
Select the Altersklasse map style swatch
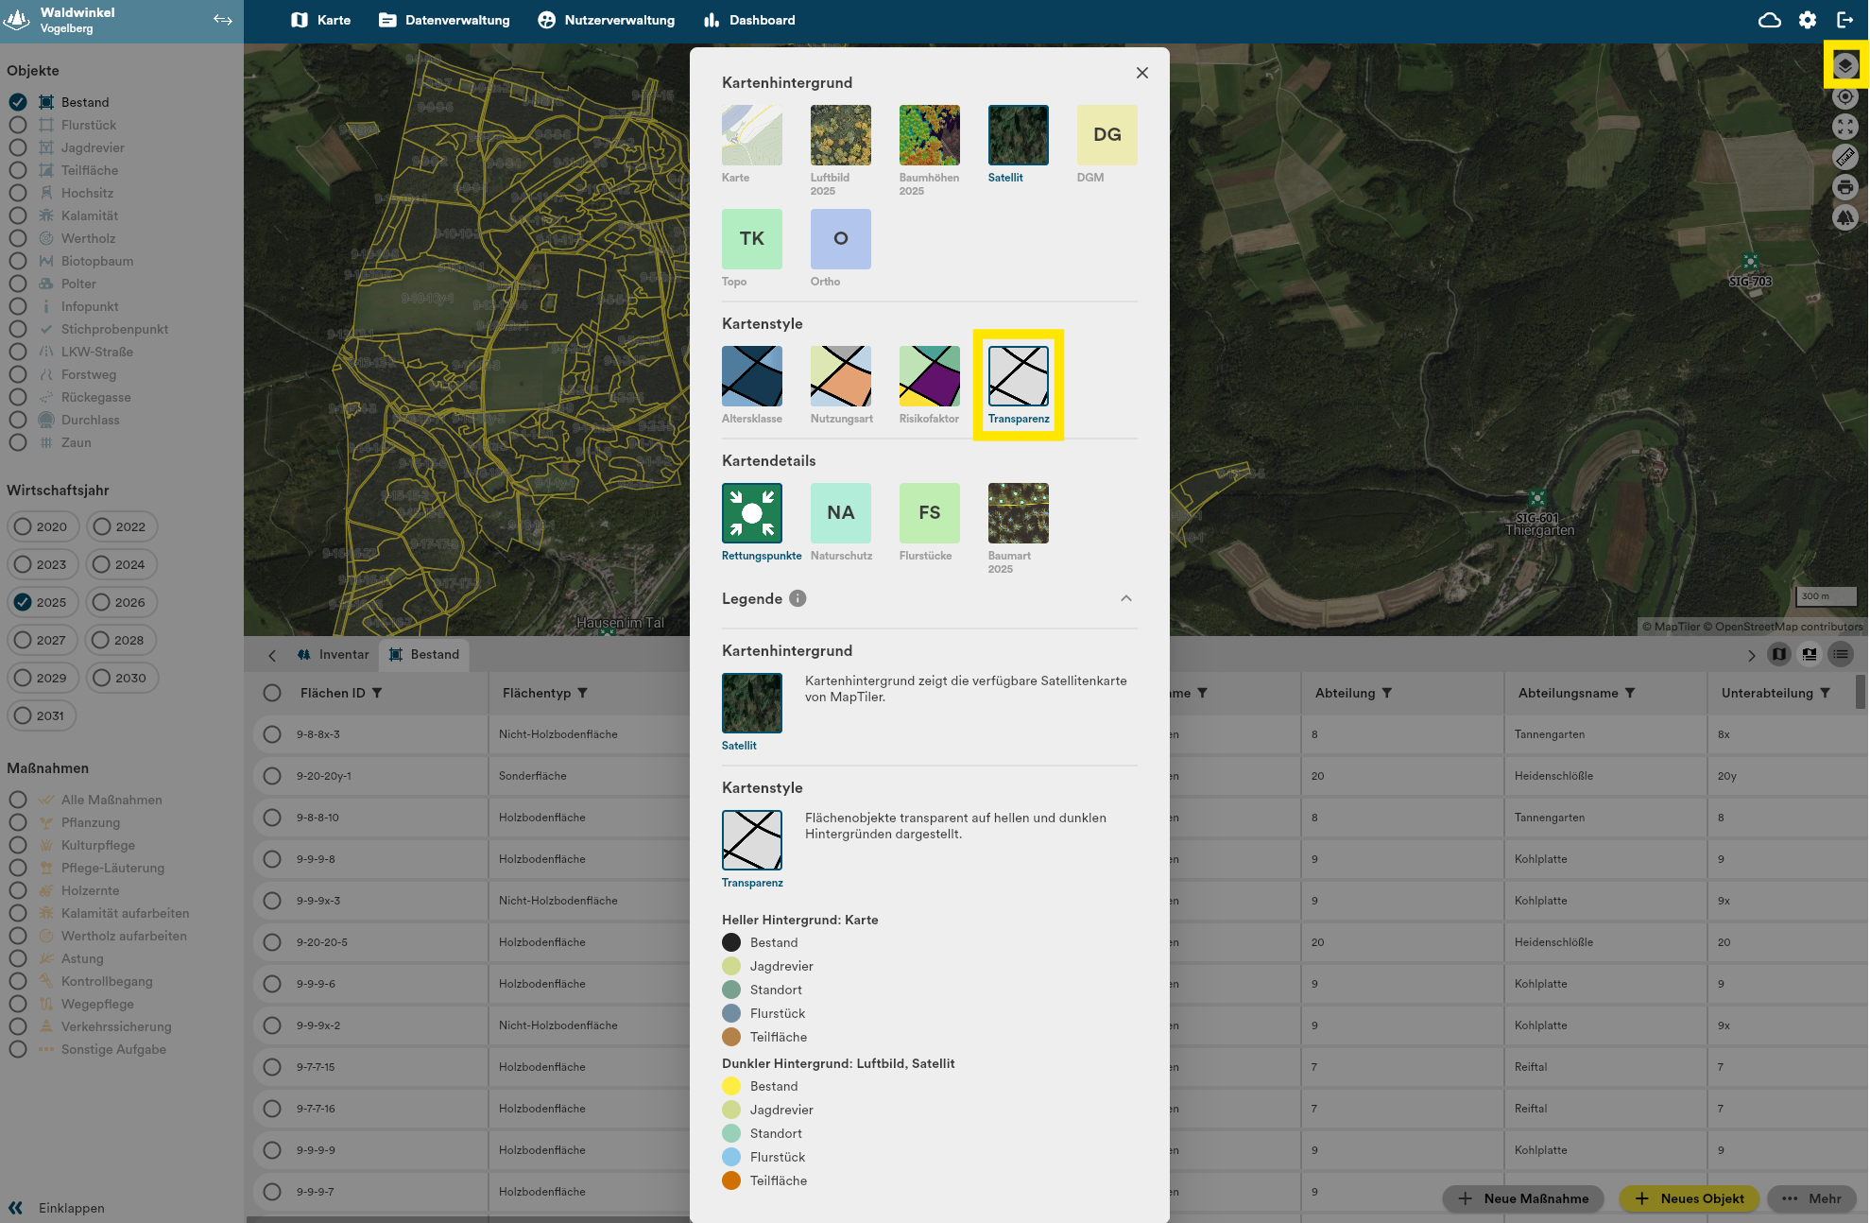[x=751, y=376]
